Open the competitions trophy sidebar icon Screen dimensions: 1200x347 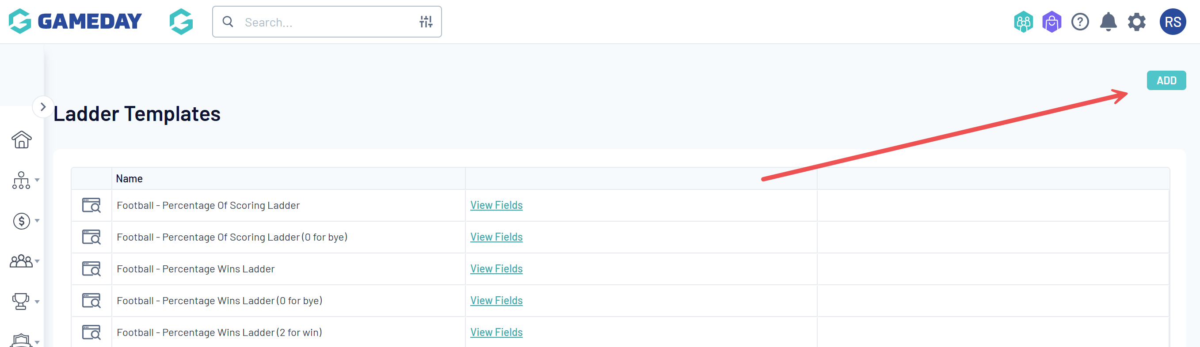coord(20,302)
